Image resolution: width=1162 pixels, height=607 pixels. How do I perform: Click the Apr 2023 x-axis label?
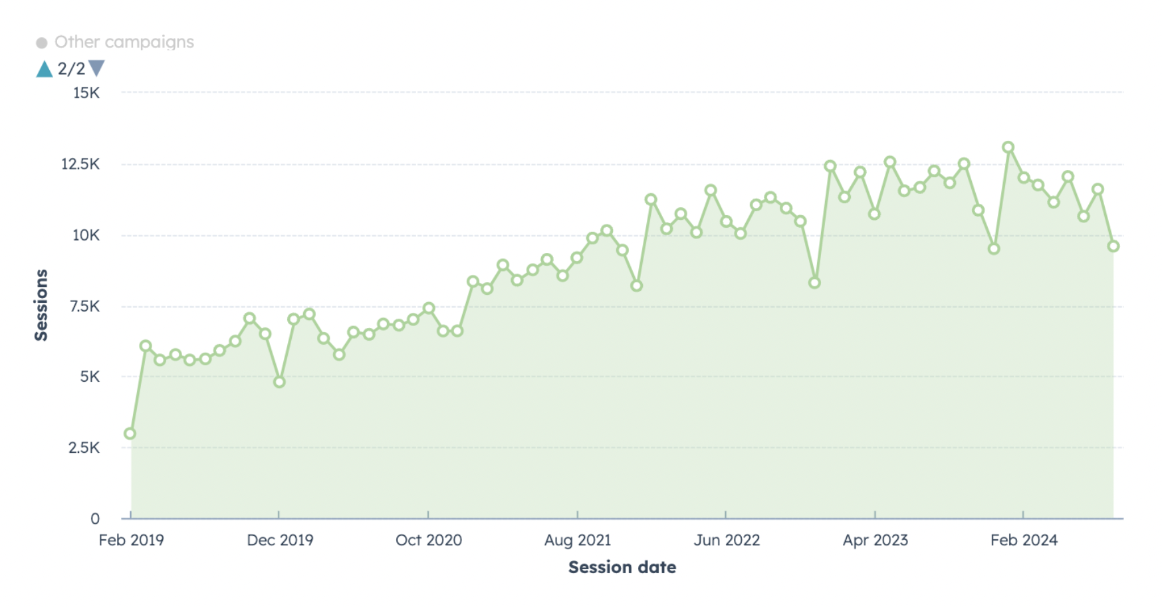(875, 541)
